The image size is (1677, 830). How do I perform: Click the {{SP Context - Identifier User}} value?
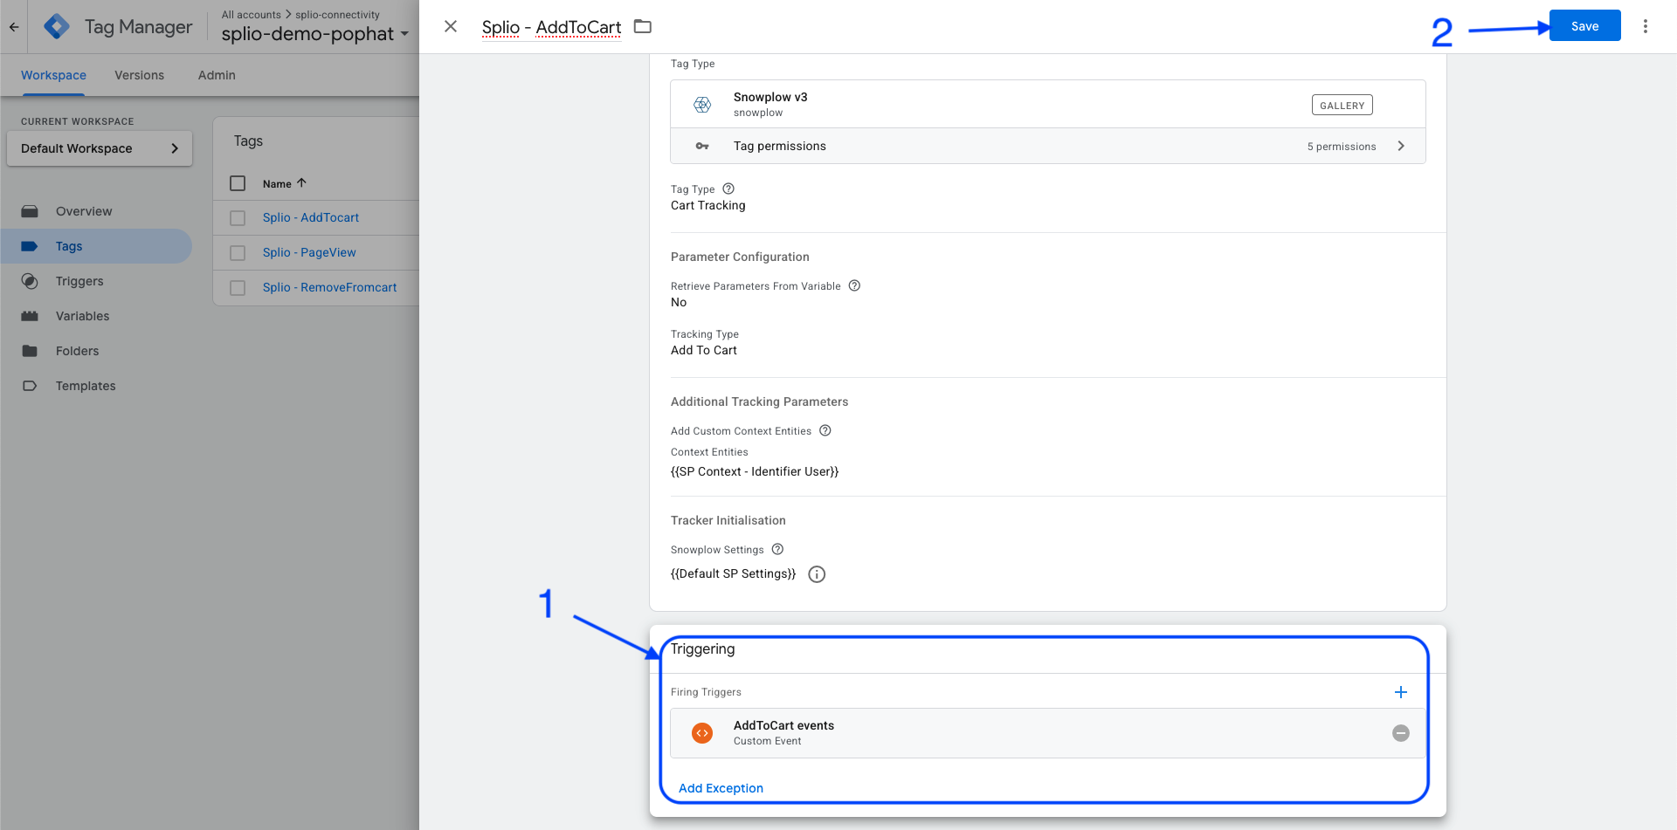pyautogui.click(x=755, y=471)
